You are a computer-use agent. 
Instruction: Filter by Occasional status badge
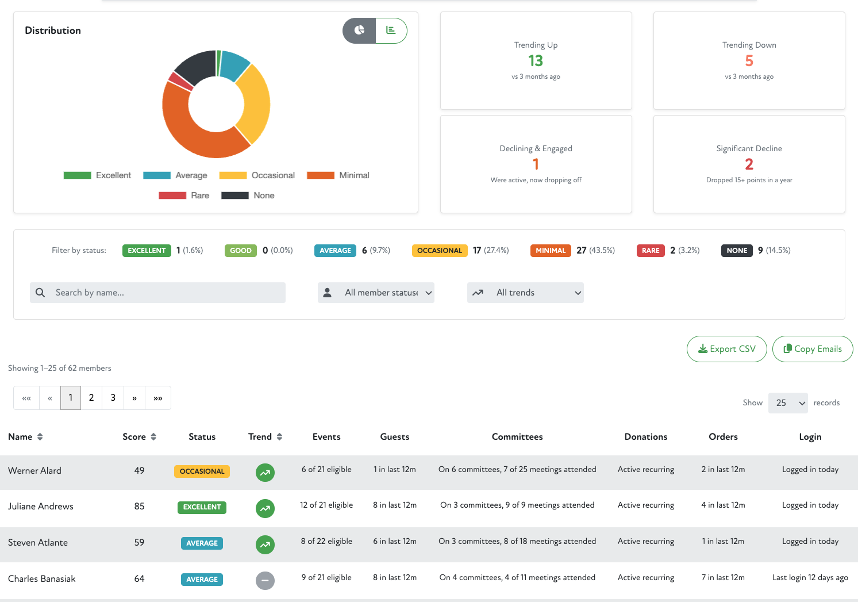coord(440,251)
